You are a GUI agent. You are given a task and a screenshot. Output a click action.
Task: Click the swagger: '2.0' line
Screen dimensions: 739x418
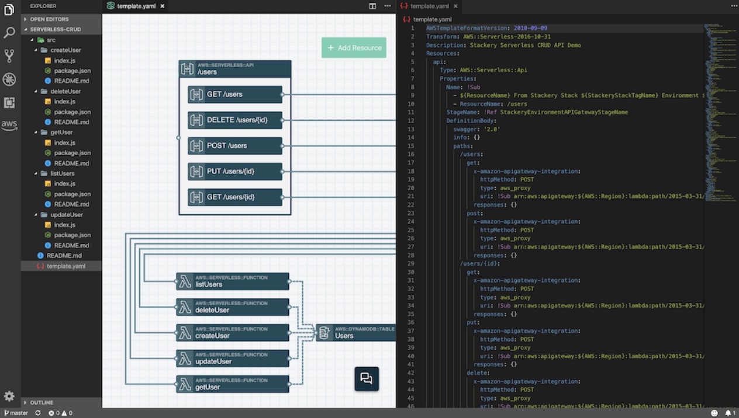click(x=476, y=129)
